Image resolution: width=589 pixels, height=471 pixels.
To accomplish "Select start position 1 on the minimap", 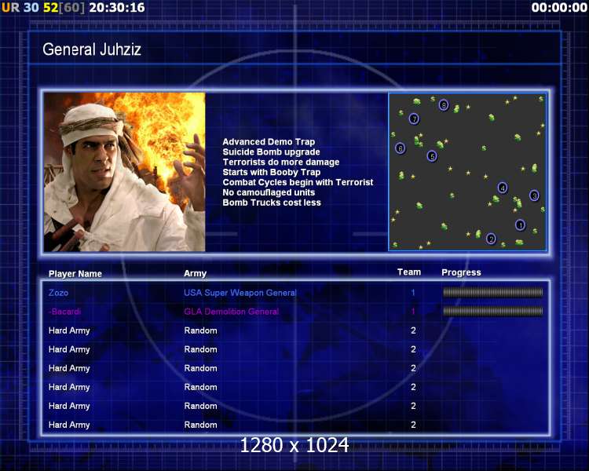I will [x=520, y=225].
